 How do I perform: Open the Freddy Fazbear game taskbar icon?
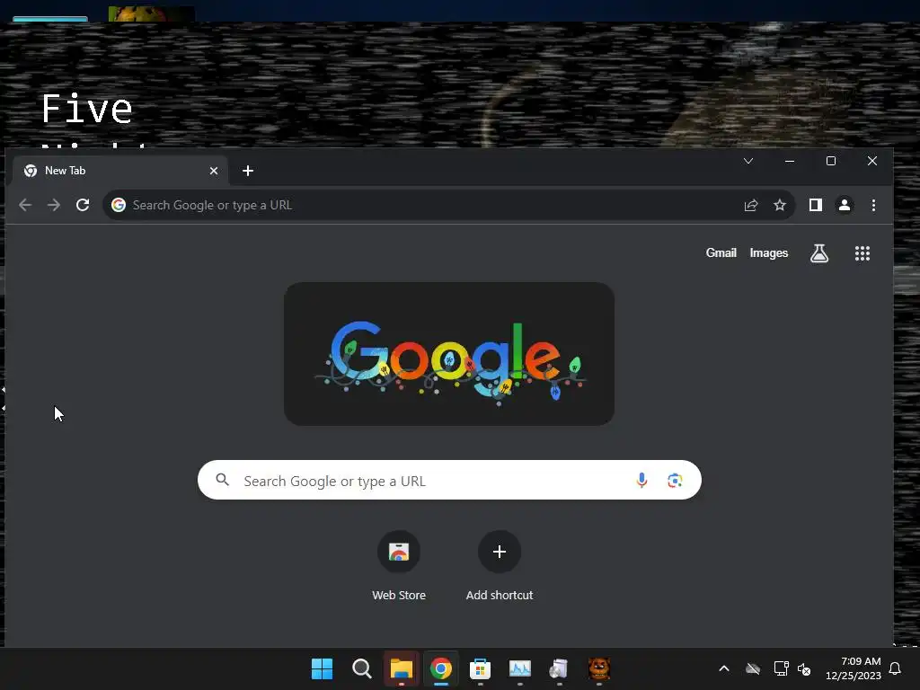click(x=599, y=668)
